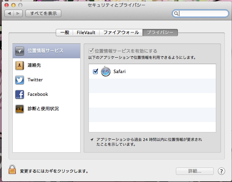Click the 連絡先 address book icon
Viewport: 232px width, 182px height.
click(x=20, y=65)
